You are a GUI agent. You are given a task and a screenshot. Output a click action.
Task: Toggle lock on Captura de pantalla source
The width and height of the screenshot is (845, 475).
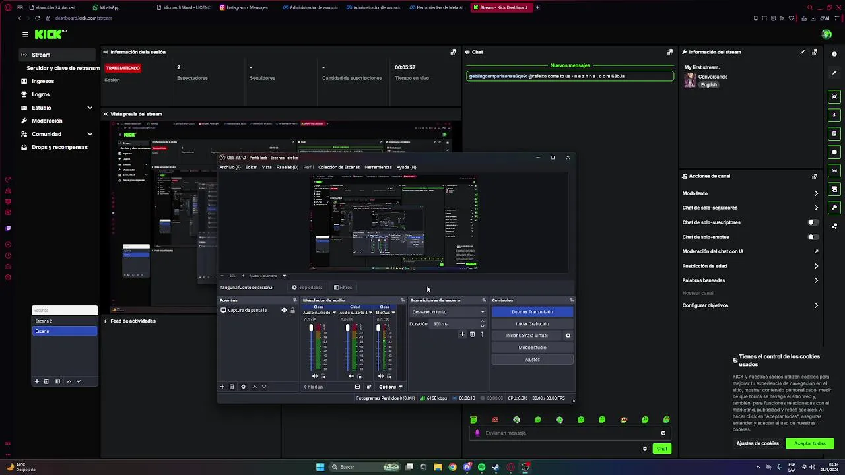point(292,310)
